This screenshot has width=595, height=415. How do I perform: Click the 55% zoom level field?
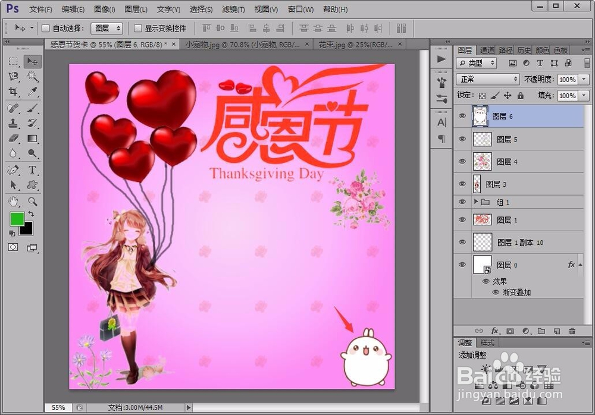[x=58, y=407]
